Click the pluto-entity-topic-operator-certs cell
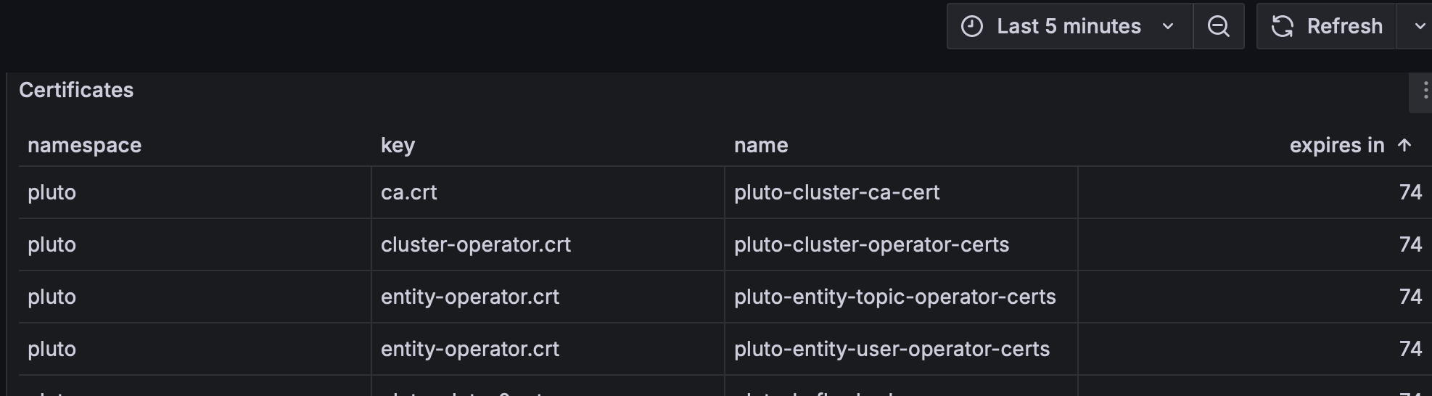 901,297
